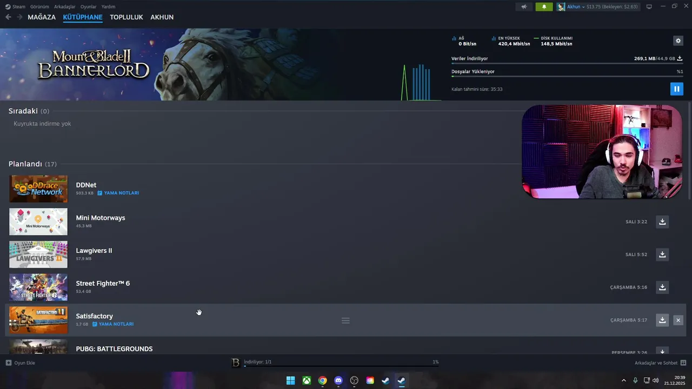Click Oyun Ekle to add a game

click(21, 363)
